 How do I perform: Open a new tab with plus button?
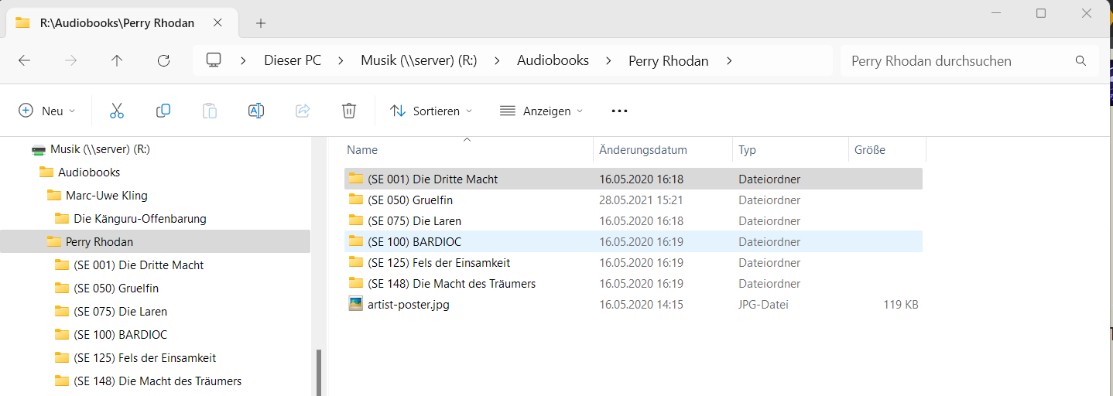(x=261, y=22)
